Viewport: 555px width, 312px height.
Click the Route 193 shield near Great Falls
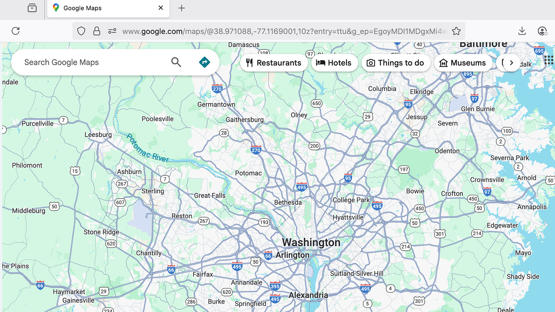click(x=264, y=222)
